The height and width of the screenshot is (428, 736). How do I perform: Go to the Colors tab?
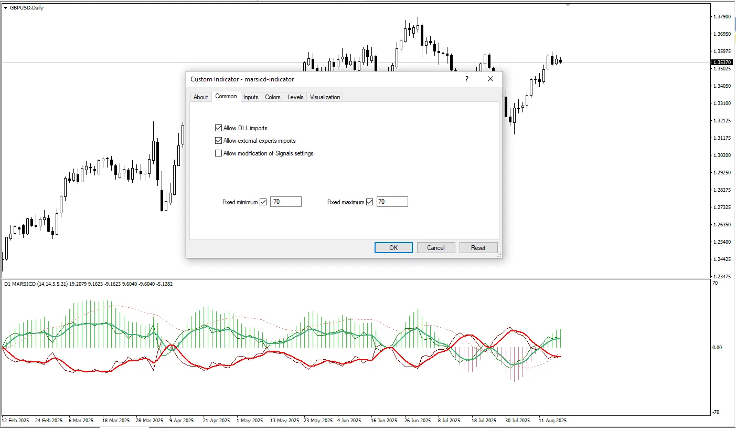[x=273, y=97]
